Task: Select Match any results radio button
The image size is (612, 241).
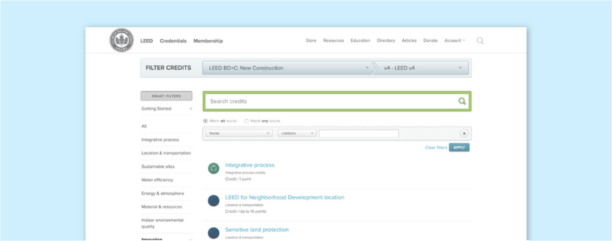Action: pyautogui.click(x=246, y=121)
